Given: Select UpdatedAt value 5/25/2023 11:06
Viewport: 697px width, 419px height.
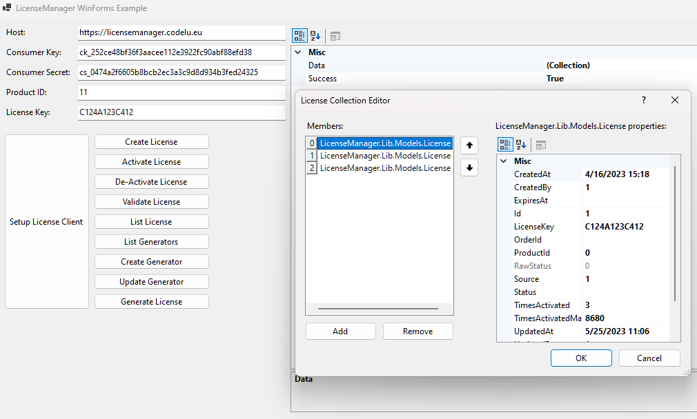Looking at the screenshot, I should pos(617,331).
